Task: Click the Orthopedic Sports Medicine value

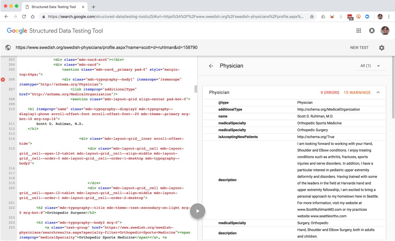Action: pyautogui.click(x=319, y=123)
